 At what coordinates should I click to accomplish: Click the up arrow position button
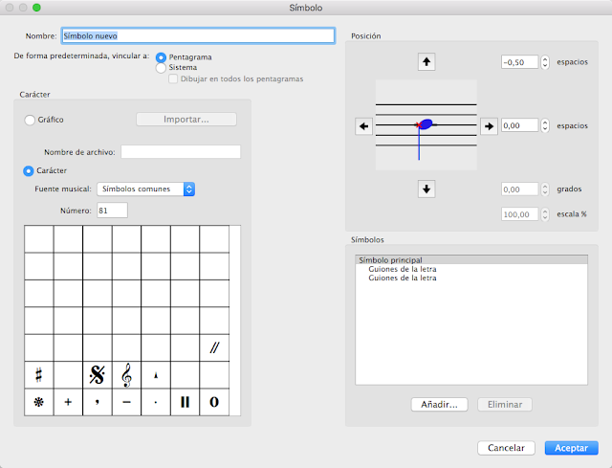pos(427,62)
